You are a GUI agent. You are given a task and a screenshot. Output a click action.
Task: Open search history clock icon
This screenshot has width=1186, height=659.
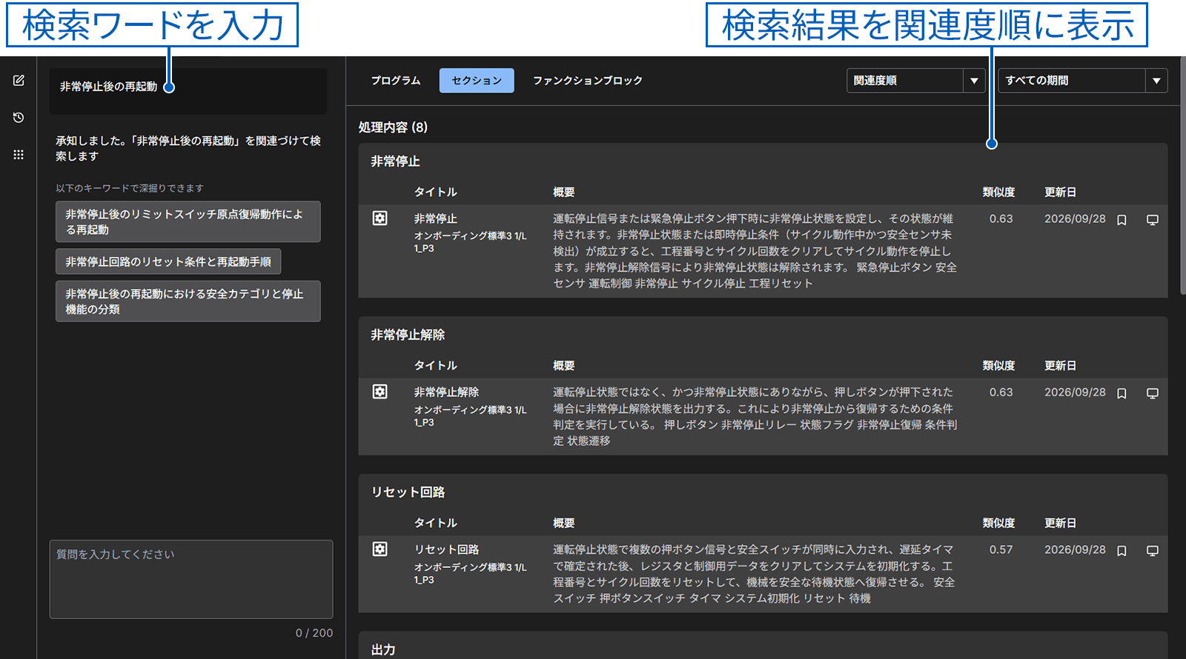point(19,118)
